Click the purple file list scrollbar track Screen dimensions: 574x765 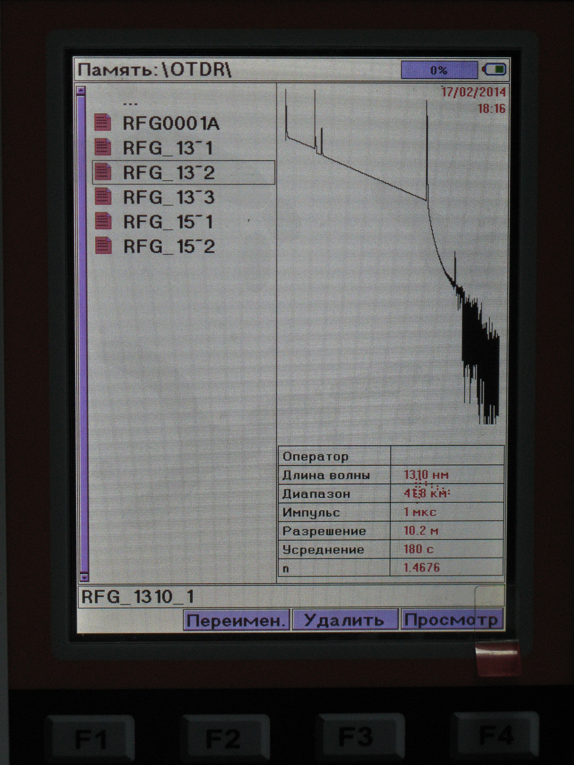82,333
